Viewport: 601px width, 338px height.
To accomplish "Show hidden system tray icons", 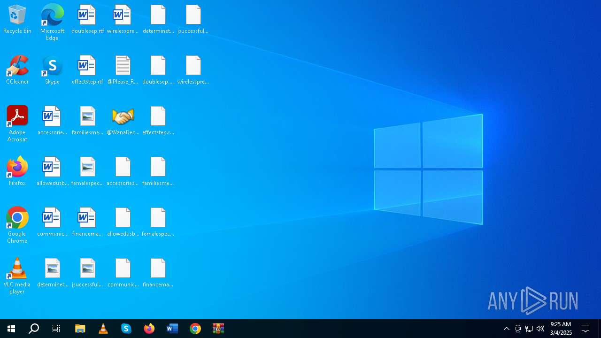I will coord(507,329).
